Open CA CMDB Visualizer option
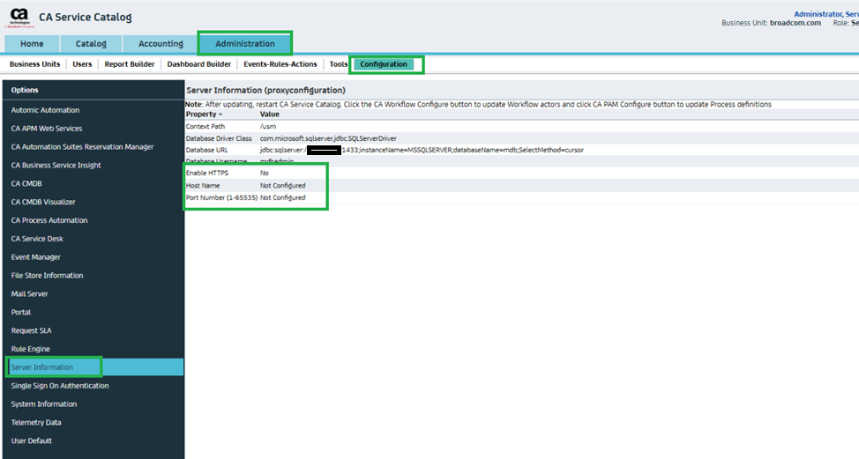Viewport: 859px width, 459px height. pos(43,202)
